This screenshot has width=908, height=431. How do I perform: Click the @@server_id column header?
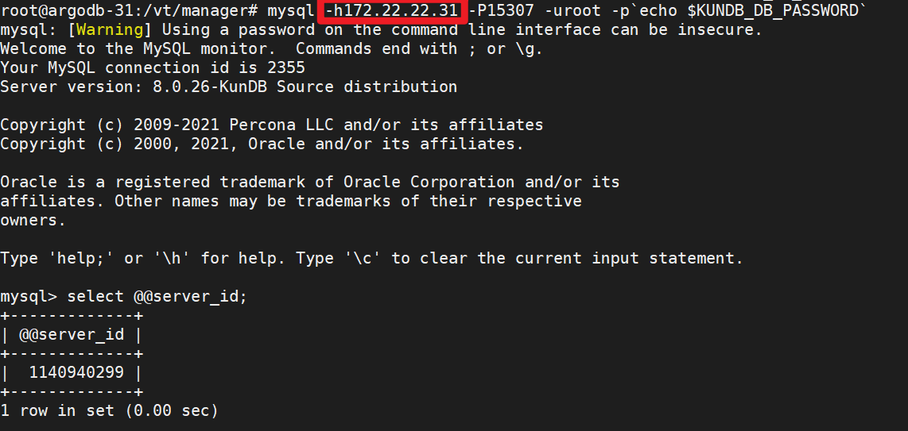coord(71,334)
